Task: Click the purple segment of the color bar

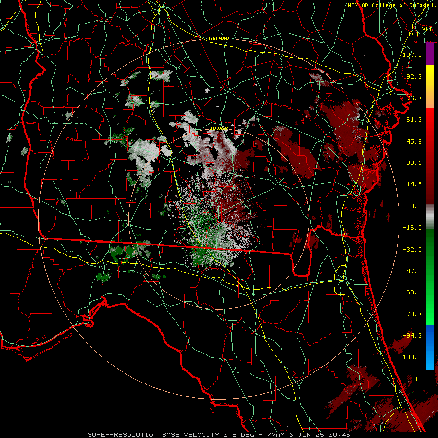Action: 430,55
